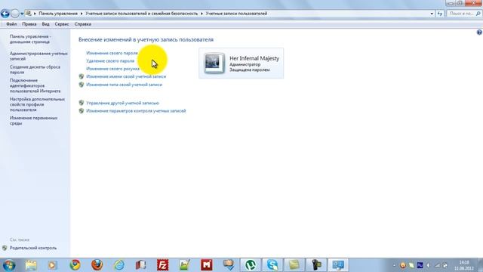Open Создание дискеты сброса пароля
The width and height of the screenshot is (483, 272).
pos(35,70)
